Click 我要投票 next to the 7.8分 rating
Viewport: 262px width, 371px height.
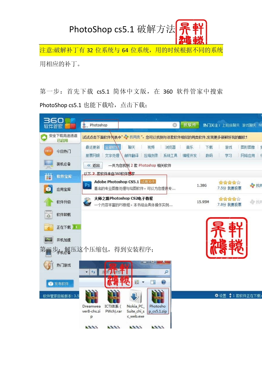coord(234,205)
